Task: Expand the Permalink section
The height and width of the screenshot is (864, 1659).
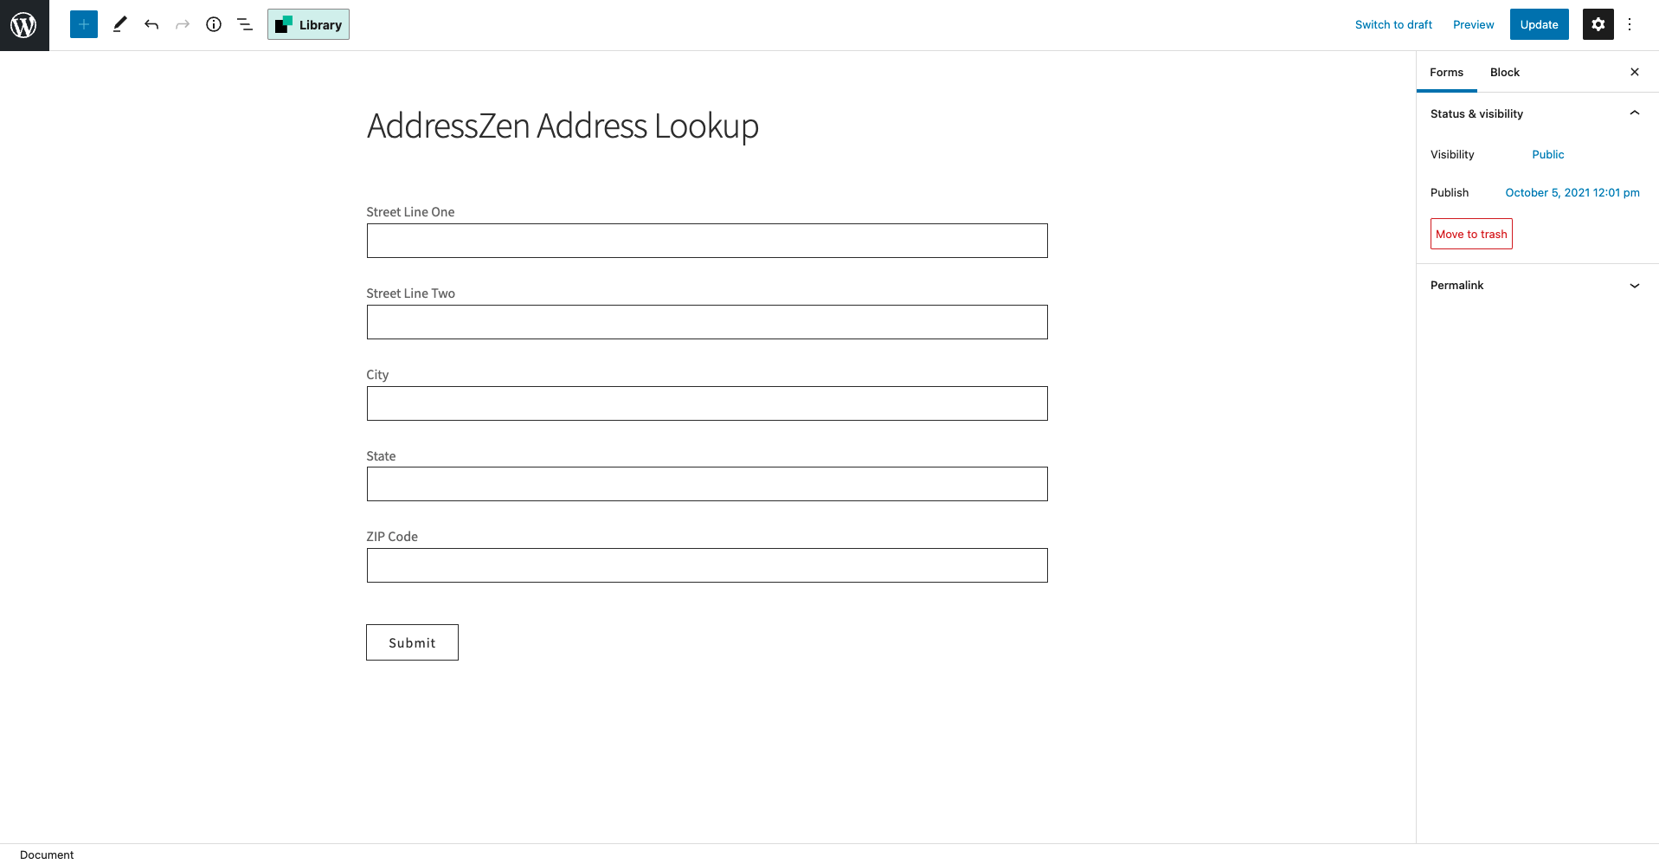Action: pyautogui.click(x=1634, y=286)
